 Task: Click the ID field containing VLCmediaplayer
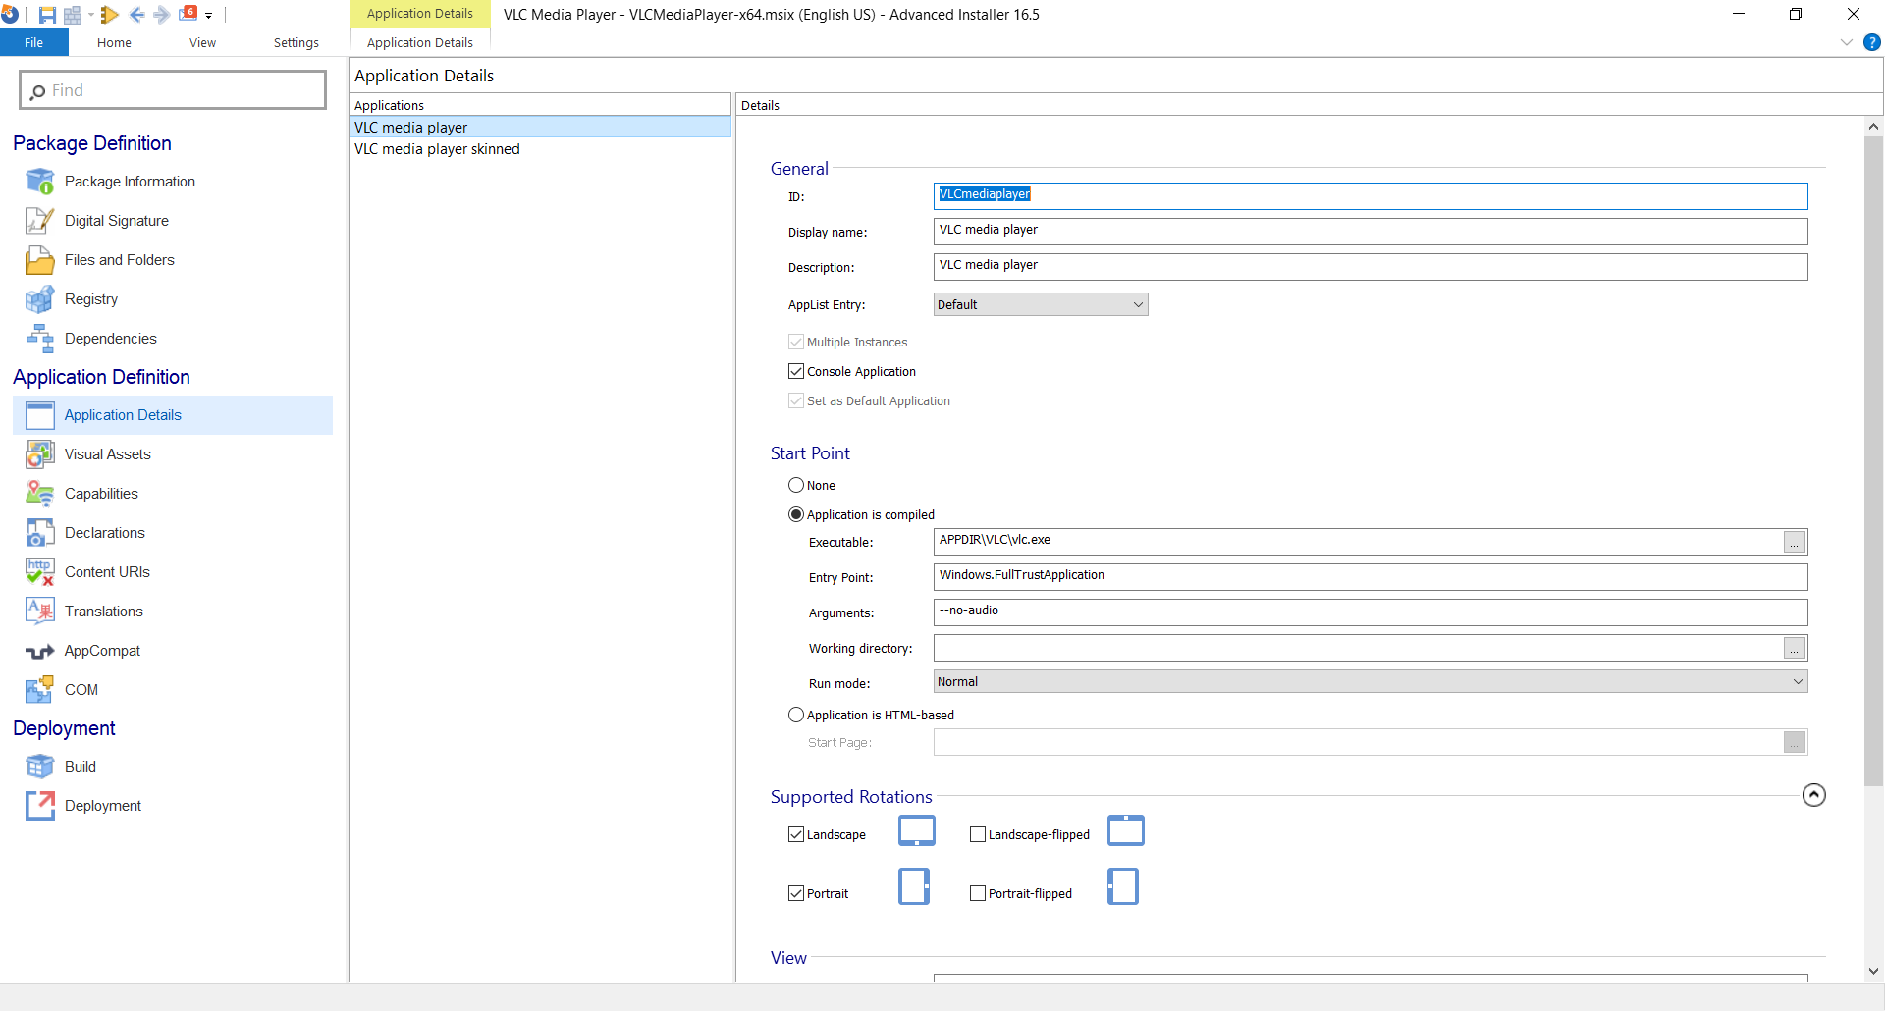tap(1371, 196)
